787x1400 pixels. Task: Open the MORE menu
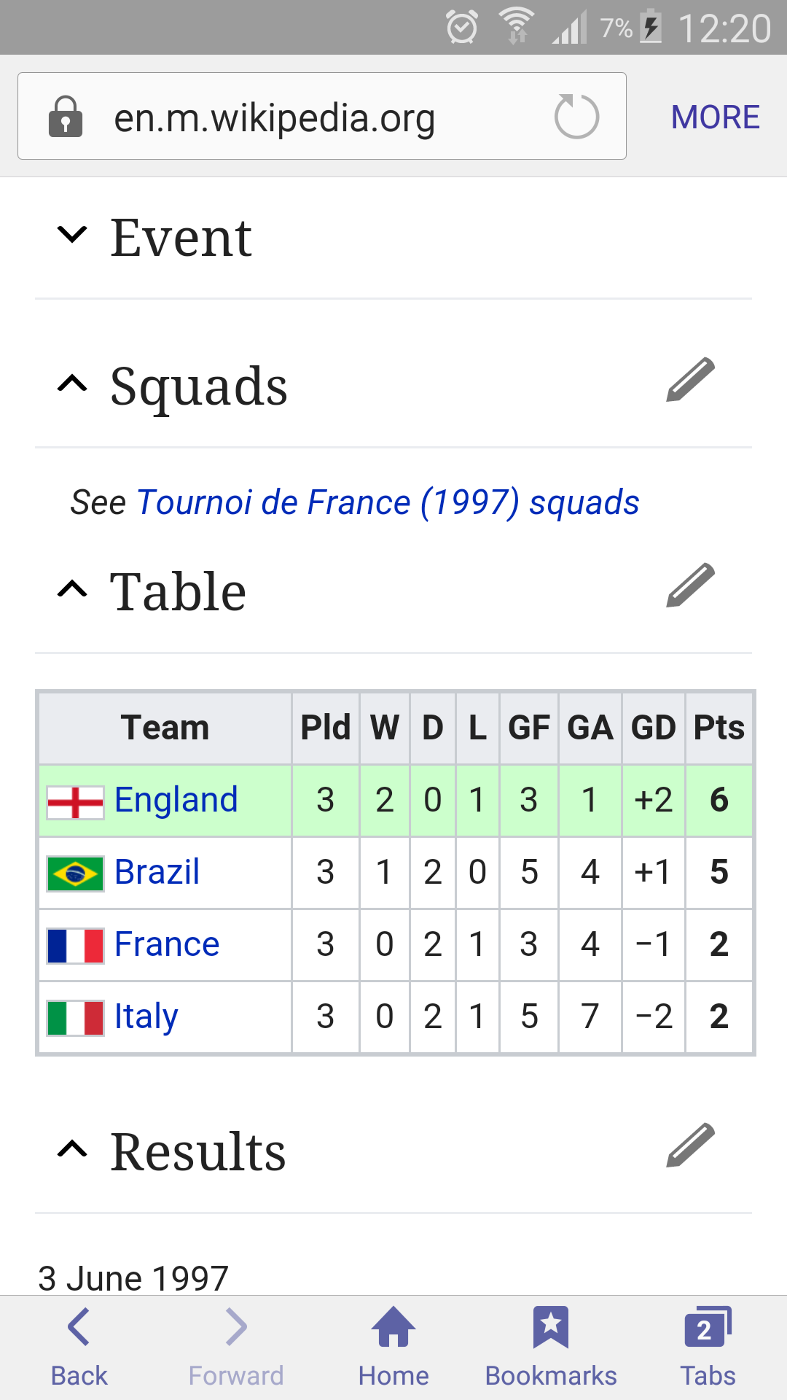[x=715, y=117]
